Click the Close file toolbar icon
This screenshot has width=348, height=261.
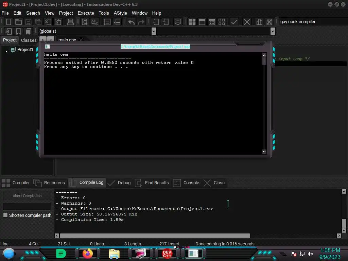pos(48,22)
